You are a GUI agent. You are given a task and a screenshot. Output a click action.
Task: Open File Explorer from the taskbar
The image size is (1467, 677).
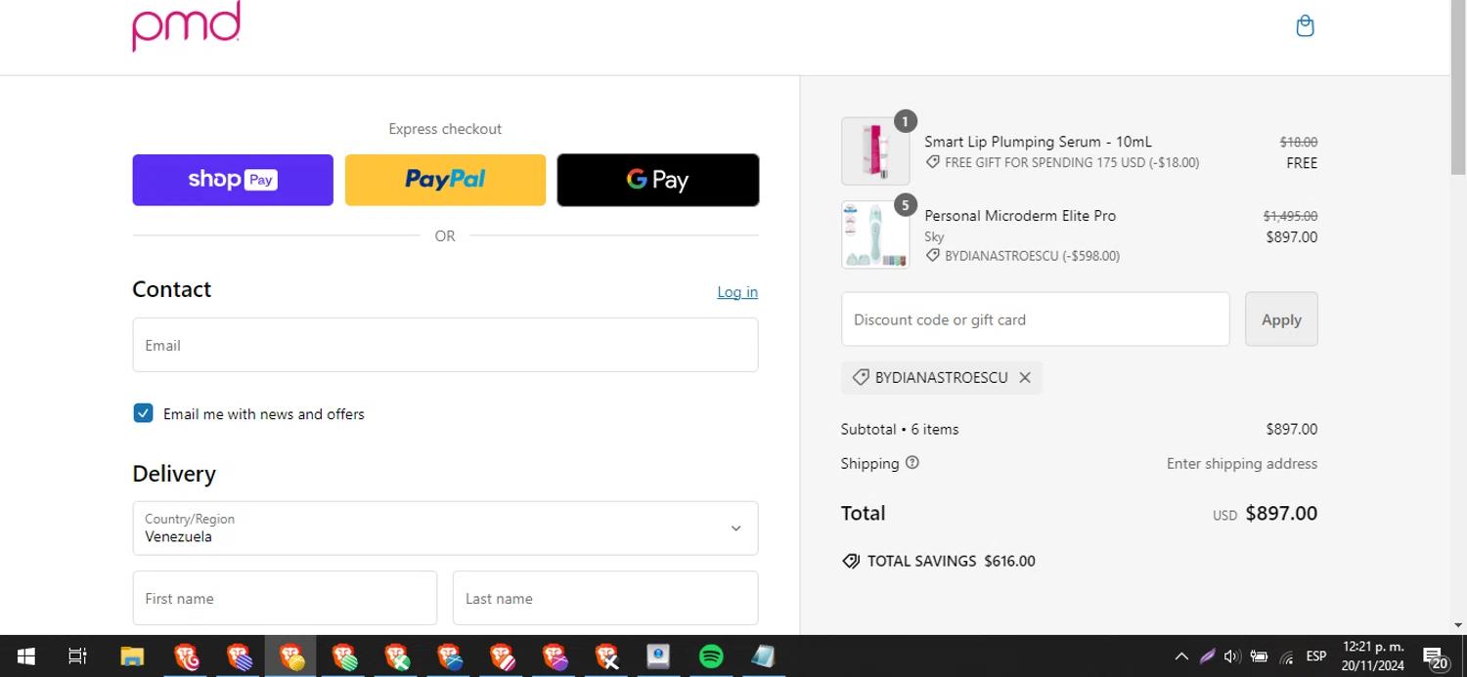(132, 656)
